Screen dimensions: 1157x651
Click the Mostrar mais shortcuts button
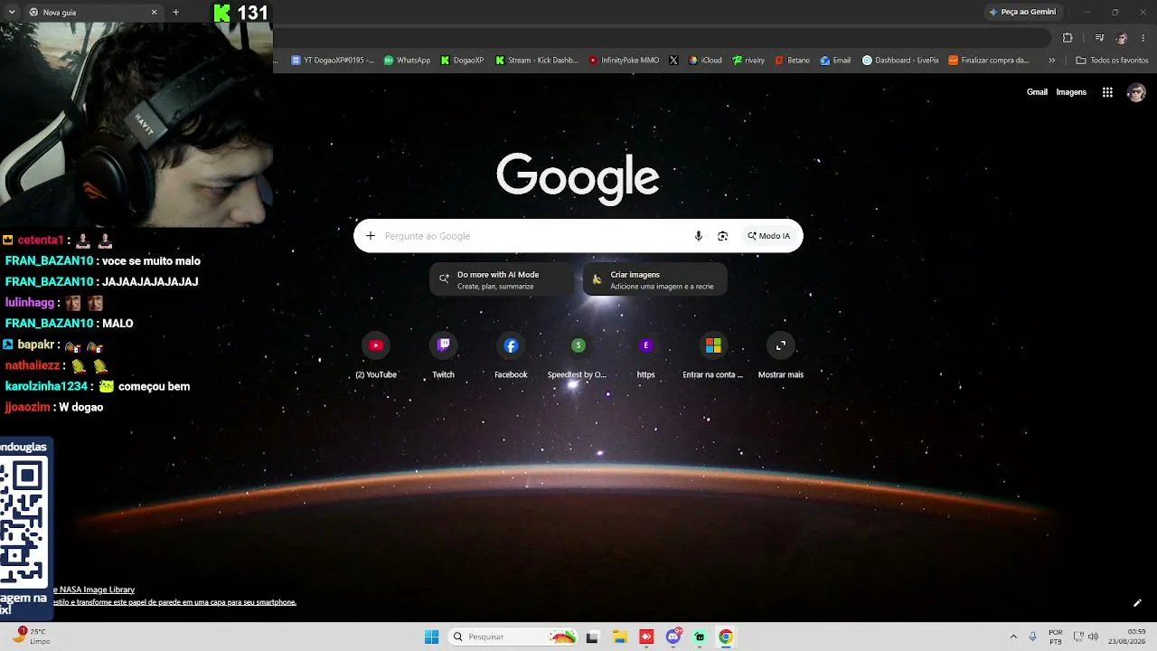pos(781,355)
